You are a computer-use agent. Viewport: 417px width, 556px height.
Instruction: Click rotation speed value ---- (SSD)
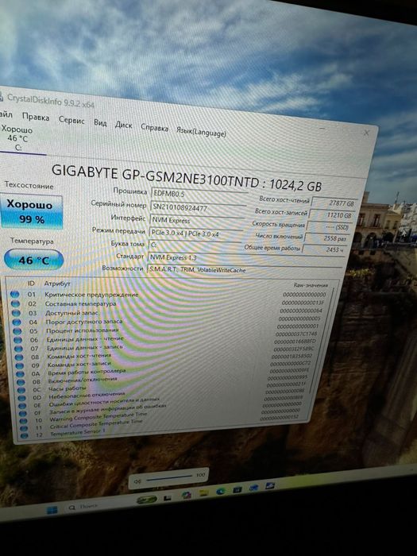pyautogui.click(x=330, y=226)
